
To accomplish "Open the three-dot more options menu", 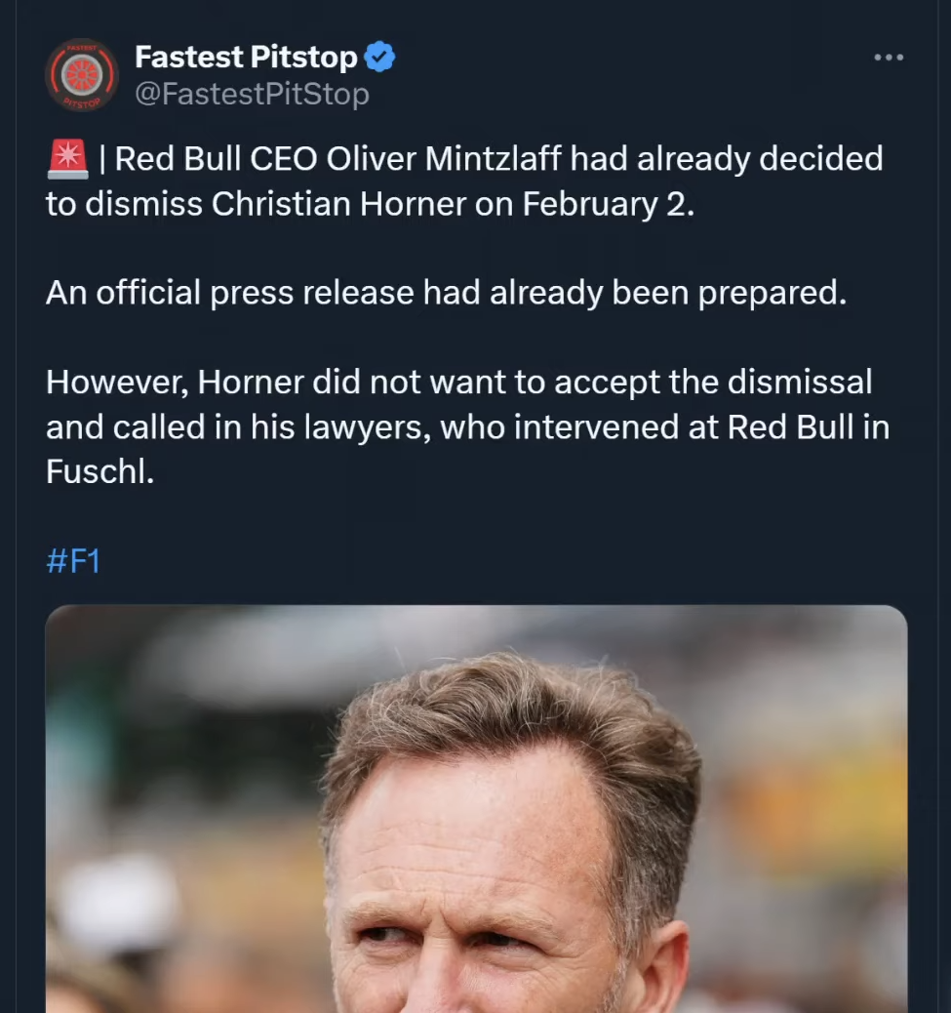I will [889, 59].
